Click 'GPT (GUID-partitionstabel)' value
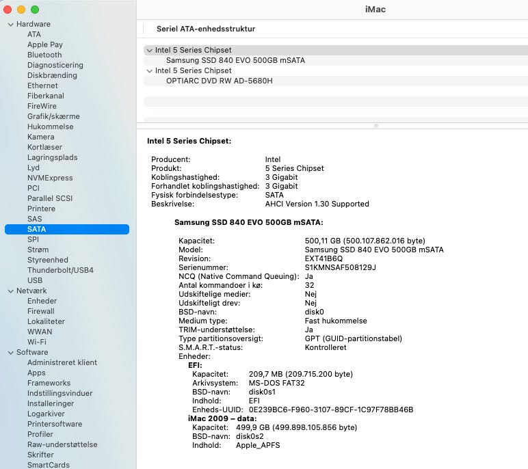 click(353, 339)
